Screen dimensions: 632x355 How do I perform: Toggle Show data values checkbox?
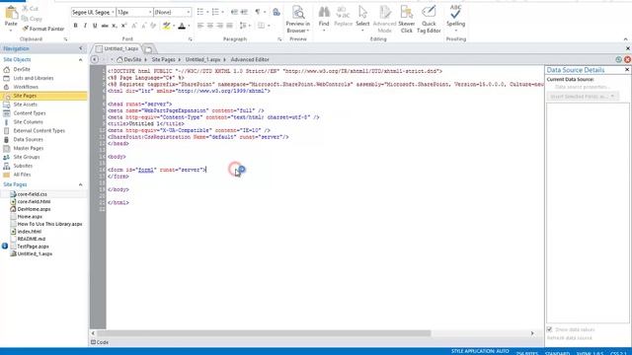[x=549, y=329]
